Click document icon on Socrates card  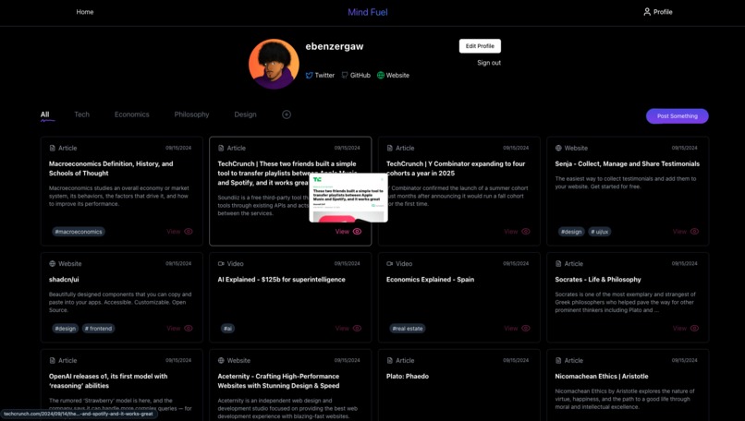[558, 263]
